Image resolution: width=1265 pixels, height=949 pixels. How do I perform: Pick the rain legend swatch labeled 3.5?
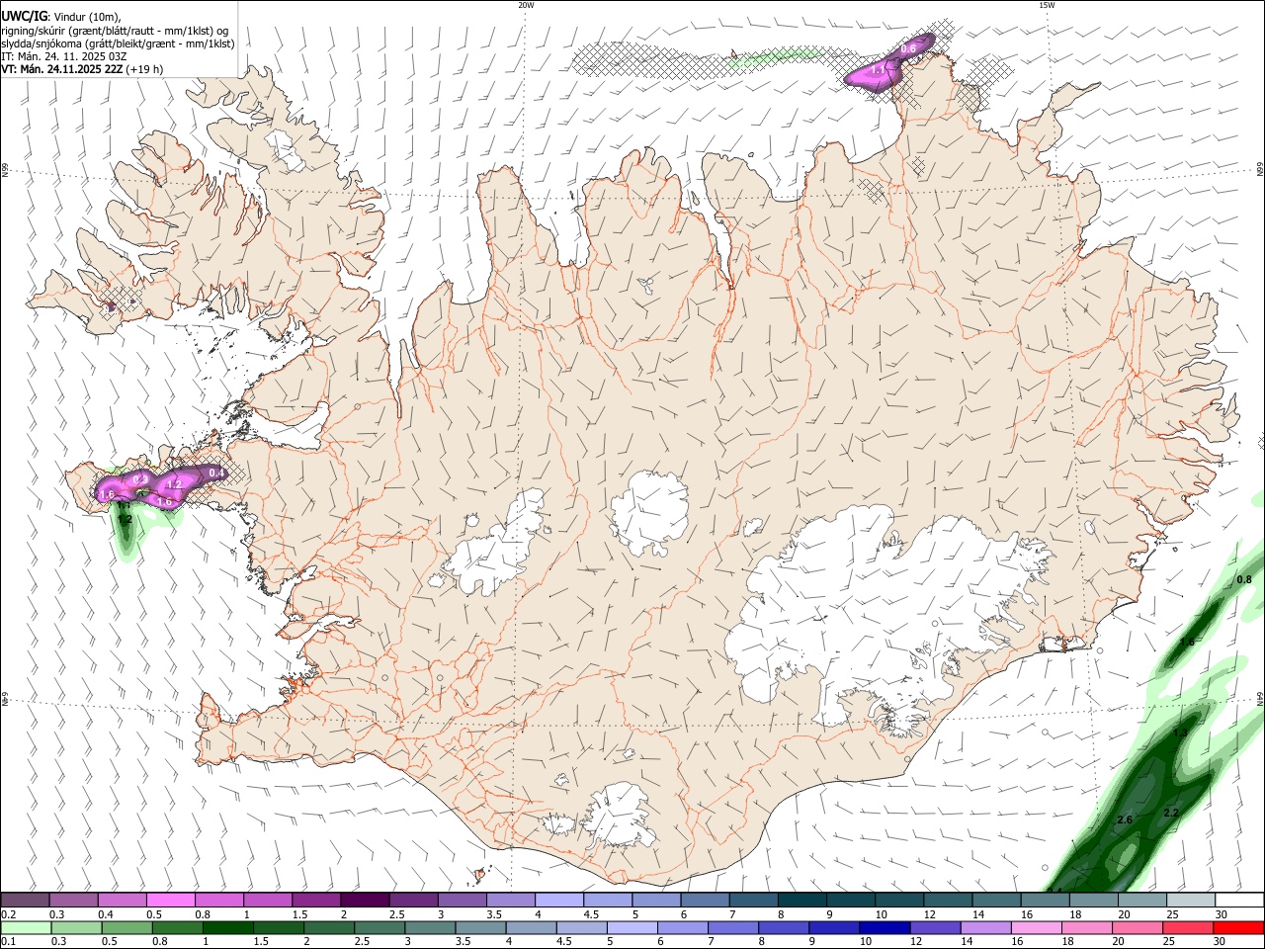coord(480,927)
